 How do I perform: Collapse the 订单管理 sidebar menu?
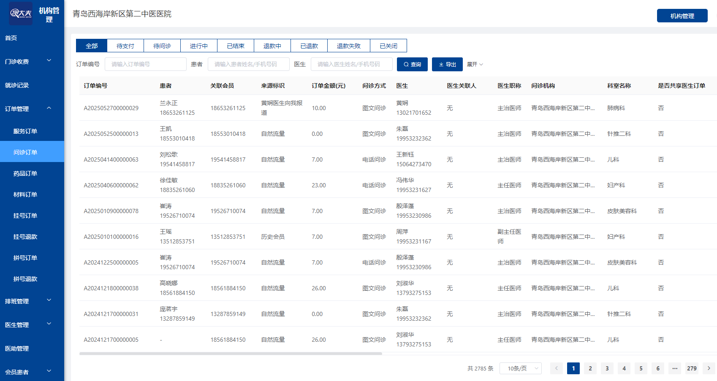pyautogui.click(x=32, y=109)
